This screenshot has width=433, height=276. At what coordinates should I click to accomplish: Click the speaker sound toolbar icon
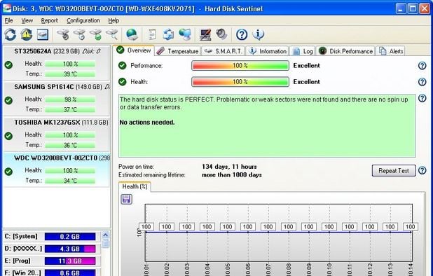point(221,34)
